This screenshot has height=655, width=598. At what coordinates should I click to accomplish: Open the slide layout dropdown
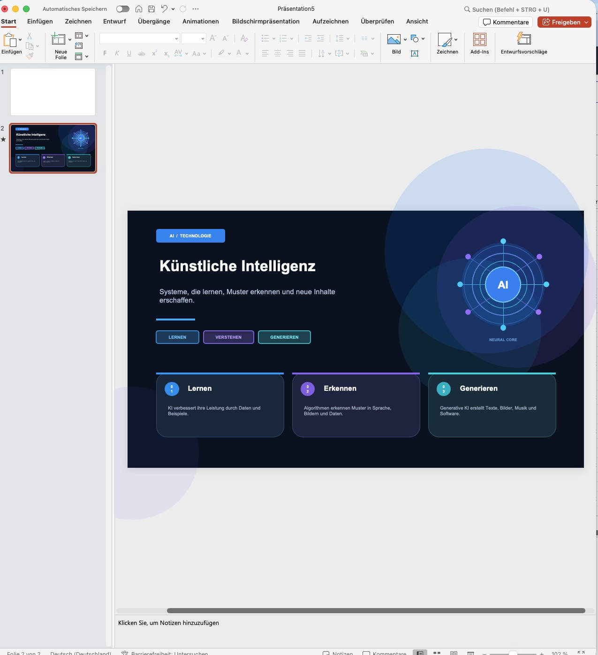pos(82,36)
